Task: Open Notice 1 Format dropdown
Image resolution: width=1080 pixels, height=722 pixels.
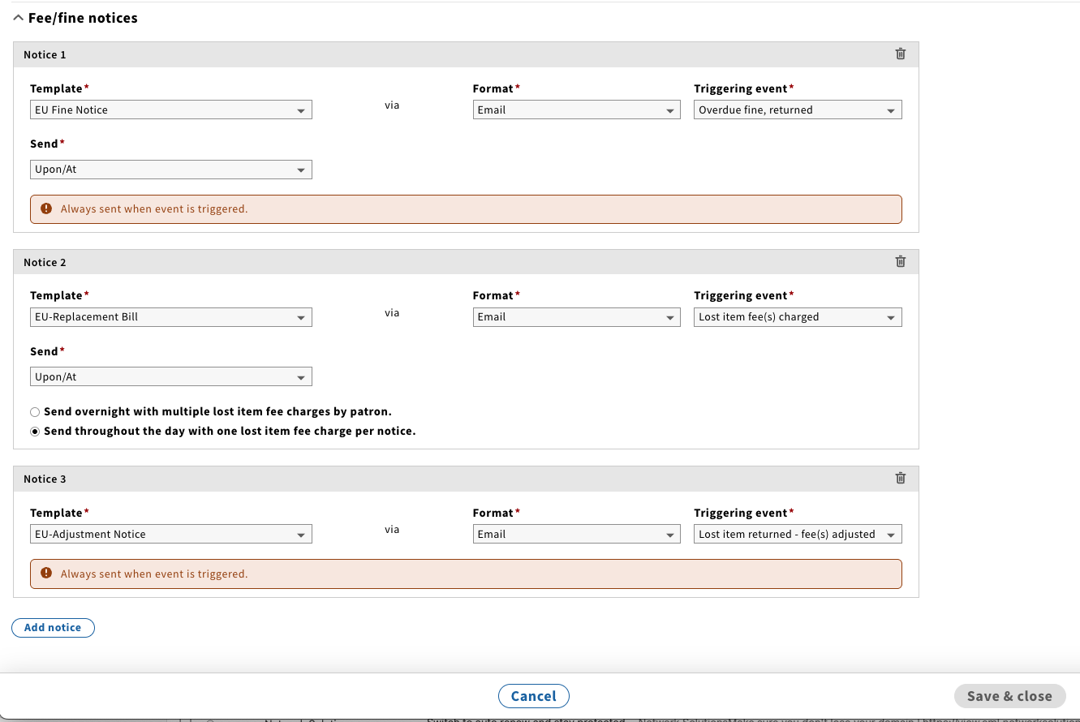Action: coord(576,110)
